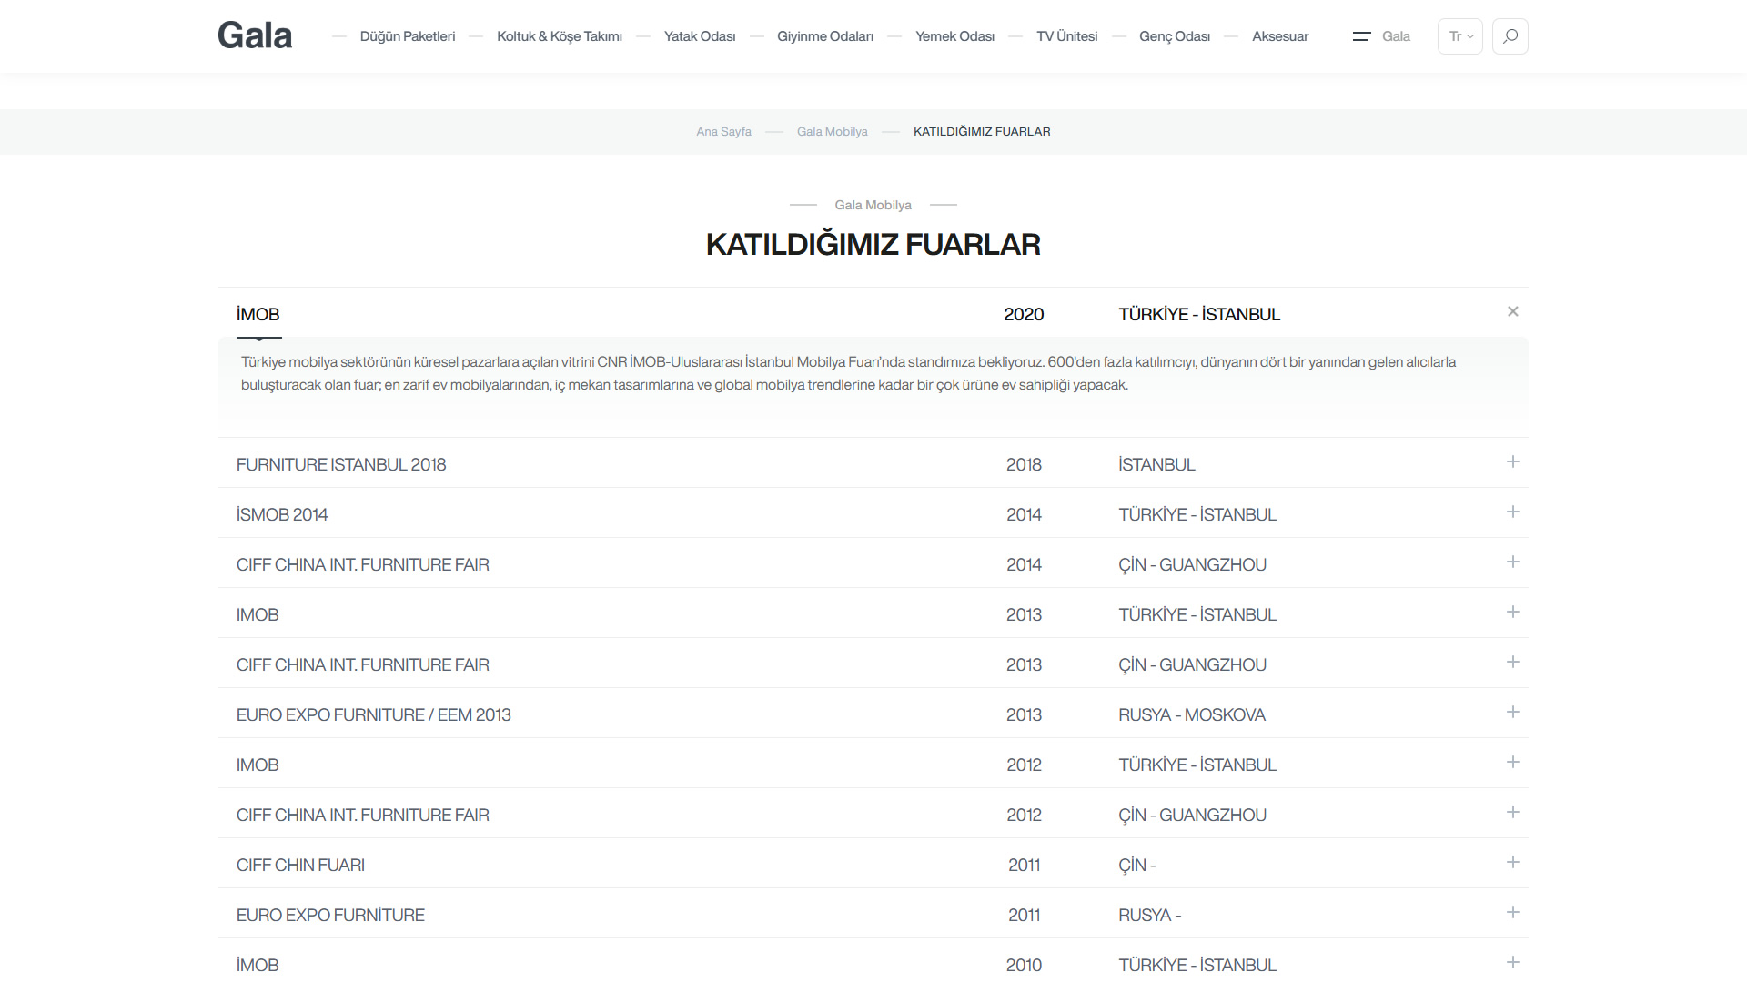Click the İMOB 2010 row title
Viewport: 1747px width, 983px height.
click(x=258, y=965)
